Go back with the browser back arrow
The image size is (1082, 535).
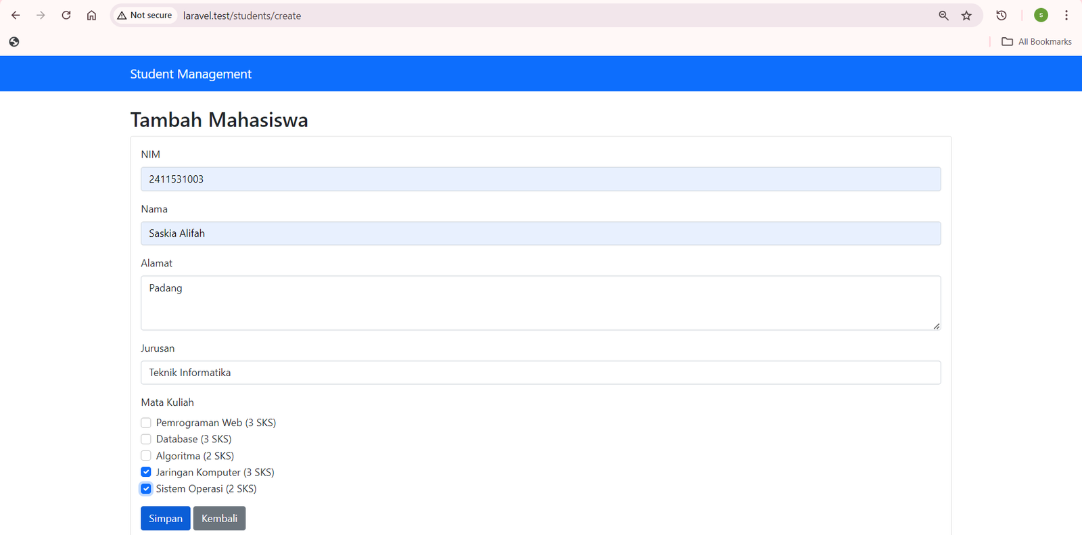pyautogui.click(x=16, y=15)
